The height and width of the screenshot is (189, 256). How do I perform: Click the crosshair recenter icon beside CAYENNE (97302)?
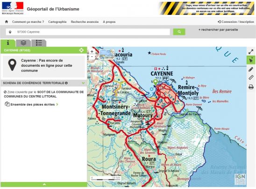(x=81, y=50)
